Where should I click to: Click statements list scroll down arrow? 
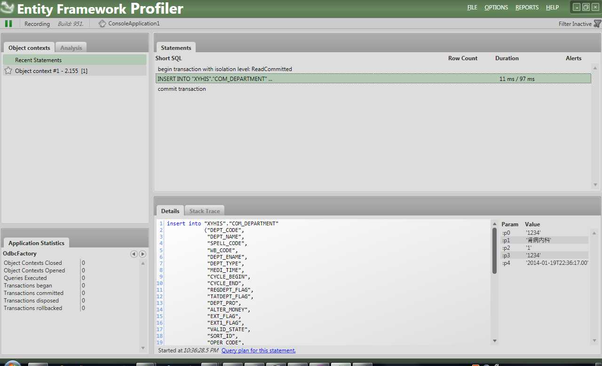(595, 185)
